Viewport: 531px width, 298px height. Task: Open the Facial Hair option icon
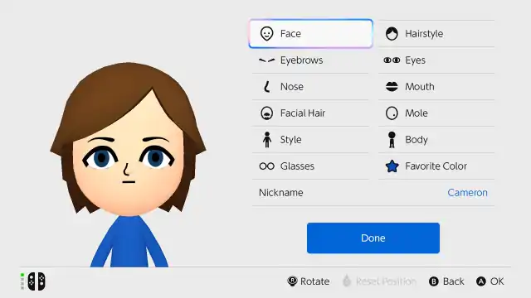(x=267, y=113)
